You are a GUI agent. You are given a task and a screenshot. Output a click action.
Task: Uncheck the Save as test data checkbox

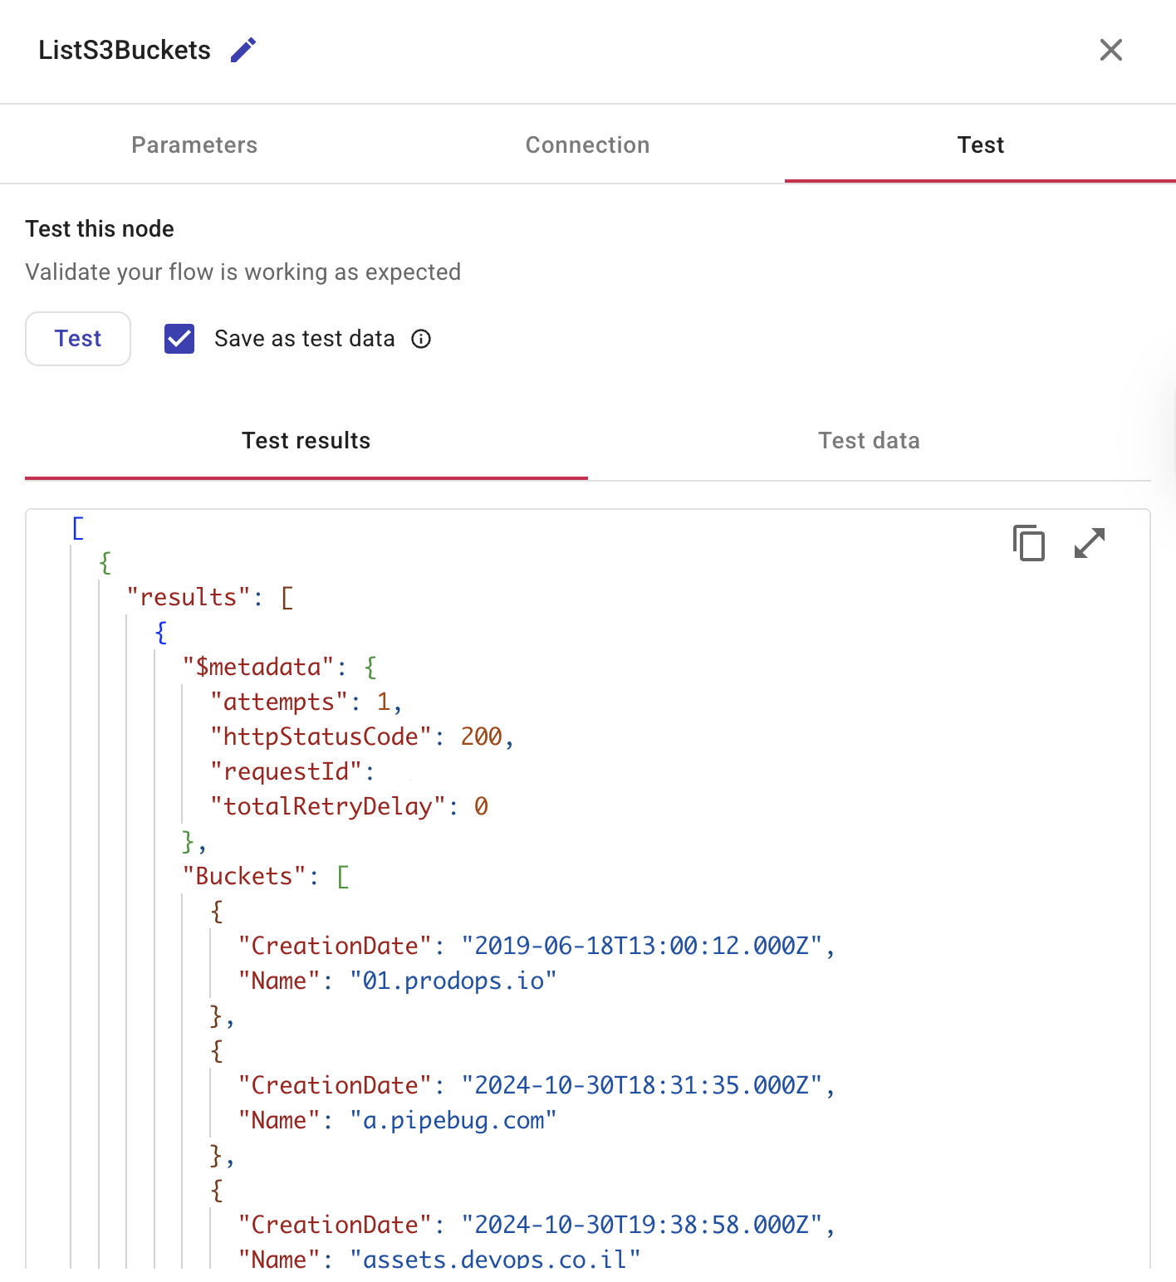coord(179,339)
